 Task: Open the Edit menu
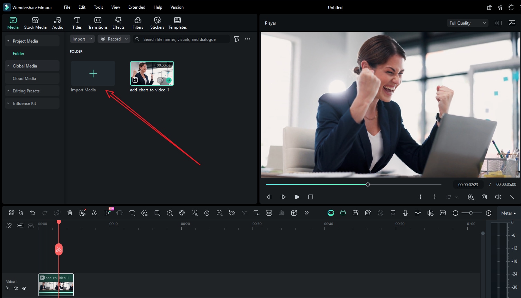[82, 7]
